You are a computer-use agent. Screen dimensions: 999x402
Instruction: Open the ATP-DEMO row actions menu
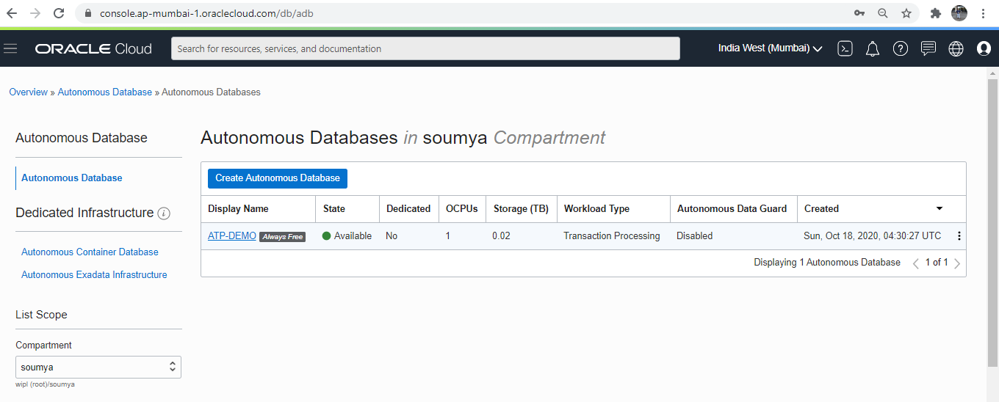(959, 236)
